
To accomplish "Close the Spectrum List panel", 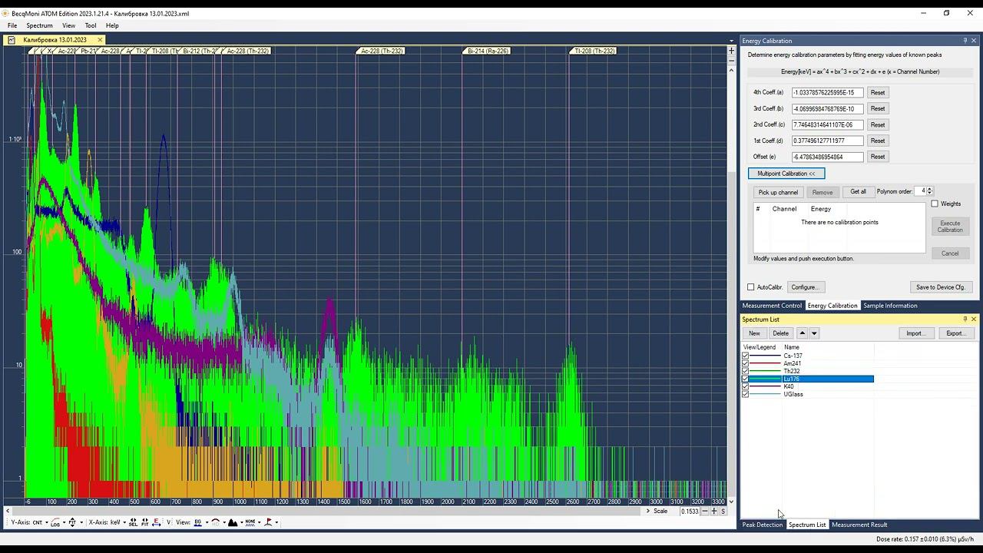I will pos(974,320).
